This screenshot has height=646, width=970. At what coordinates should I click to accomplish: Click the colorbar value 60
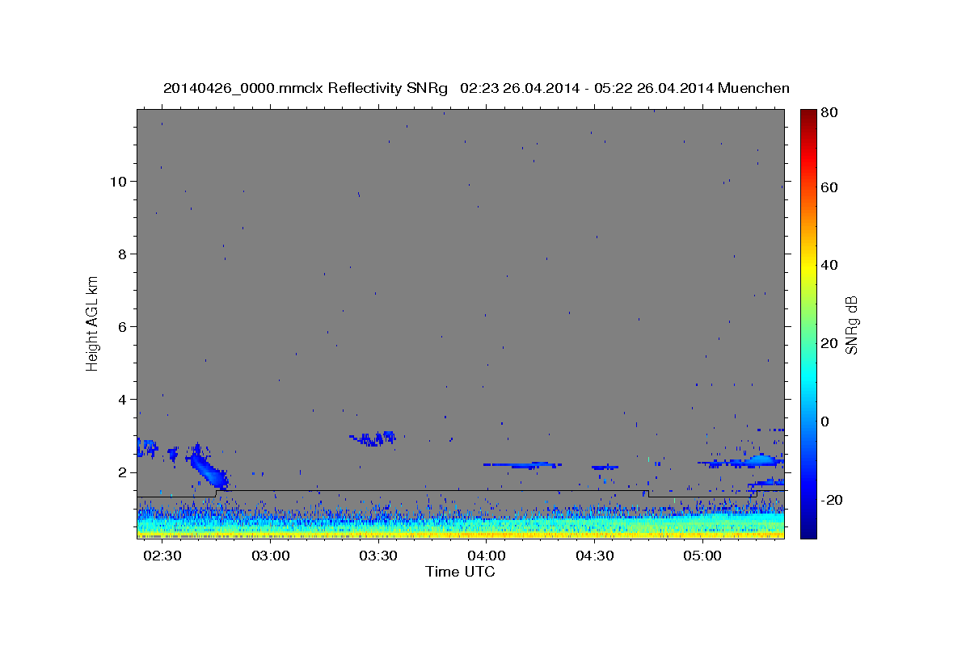[x=829, y=187]
